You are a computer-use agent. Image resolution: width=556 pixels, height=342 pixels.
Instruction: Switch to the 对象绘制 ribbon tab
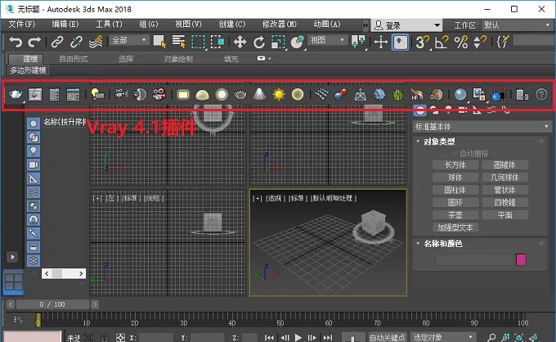[178, 59]
